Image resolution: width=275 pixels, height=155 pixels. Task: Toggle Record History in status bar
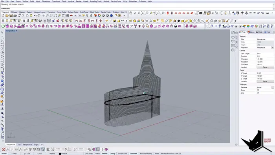pyautogui.click(x=146, y=153)
